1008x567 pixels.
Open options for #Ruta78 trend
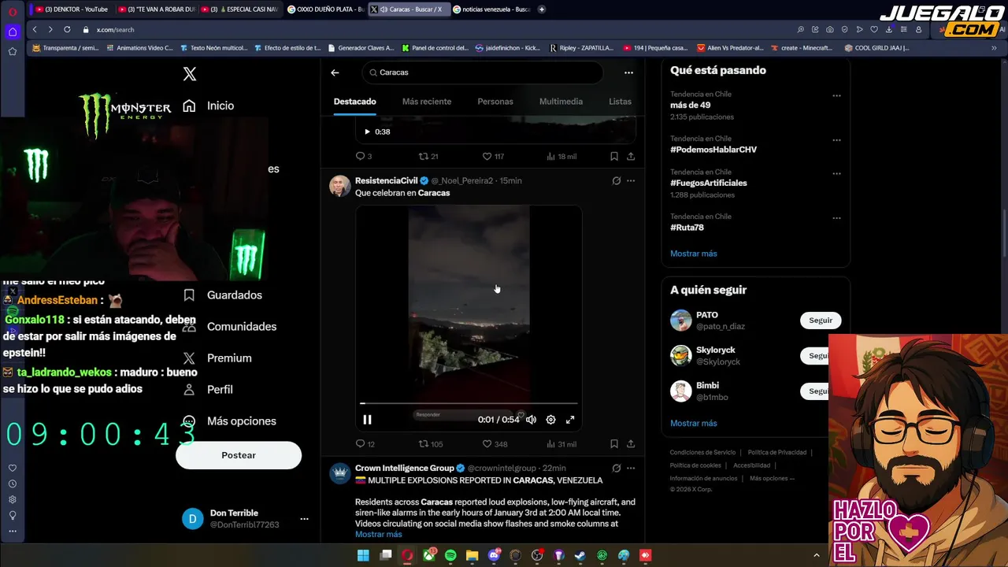point(836,218)
